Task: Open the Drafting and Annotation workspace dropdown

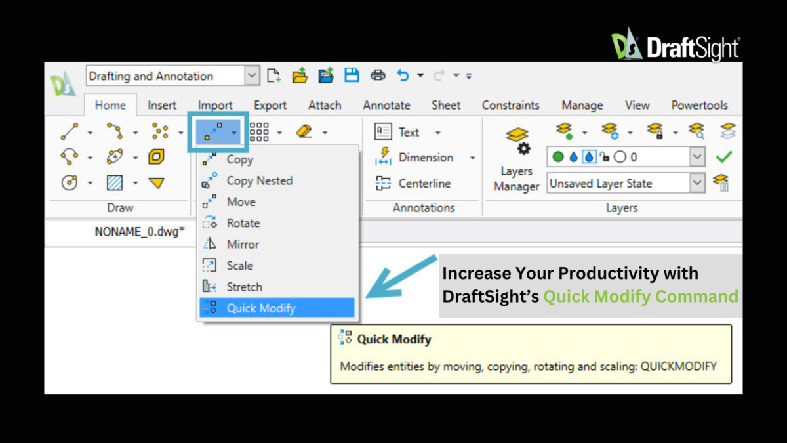Action: pyautogui.click(x=252, y=75)
